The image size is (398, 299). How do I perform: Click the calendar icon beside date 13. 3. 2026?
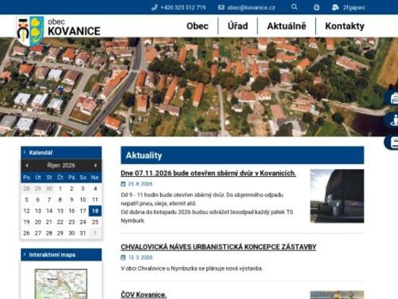[x=123, y=258]
